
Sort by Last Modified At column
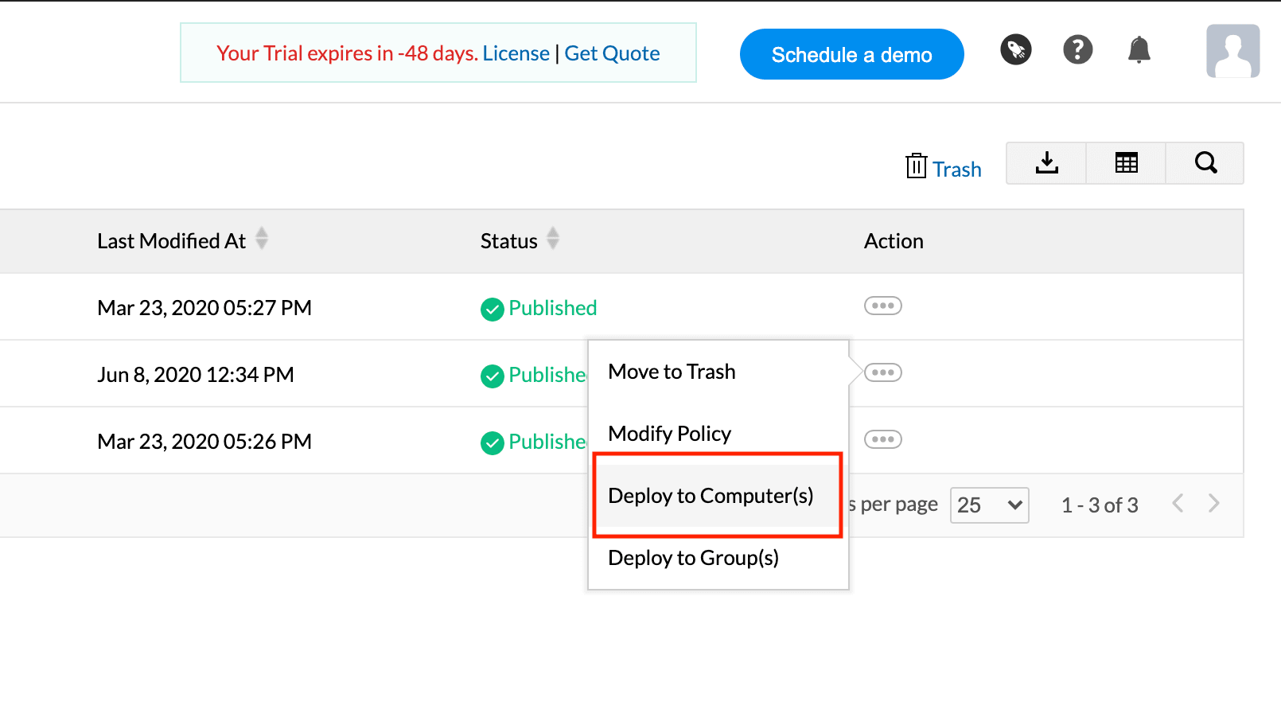coord(262,239)
